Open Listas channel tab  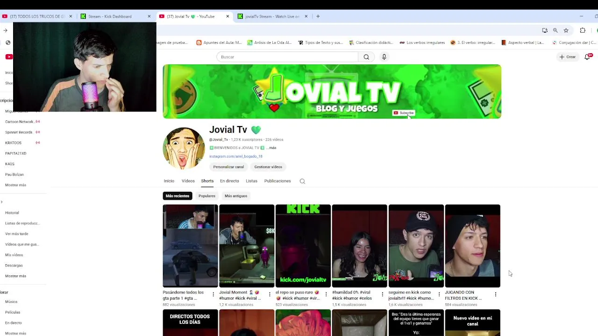[251, 181]
